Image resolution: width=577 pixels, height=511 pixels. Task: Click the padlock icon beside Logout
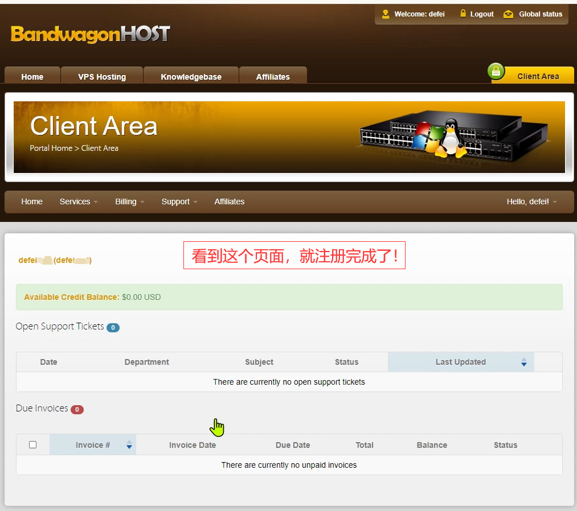coord(463,14)
